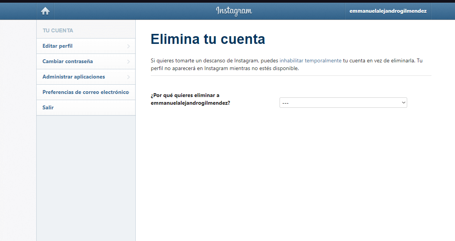
Task: Open the inhabilitar temporalmente link
Action: 310,60
